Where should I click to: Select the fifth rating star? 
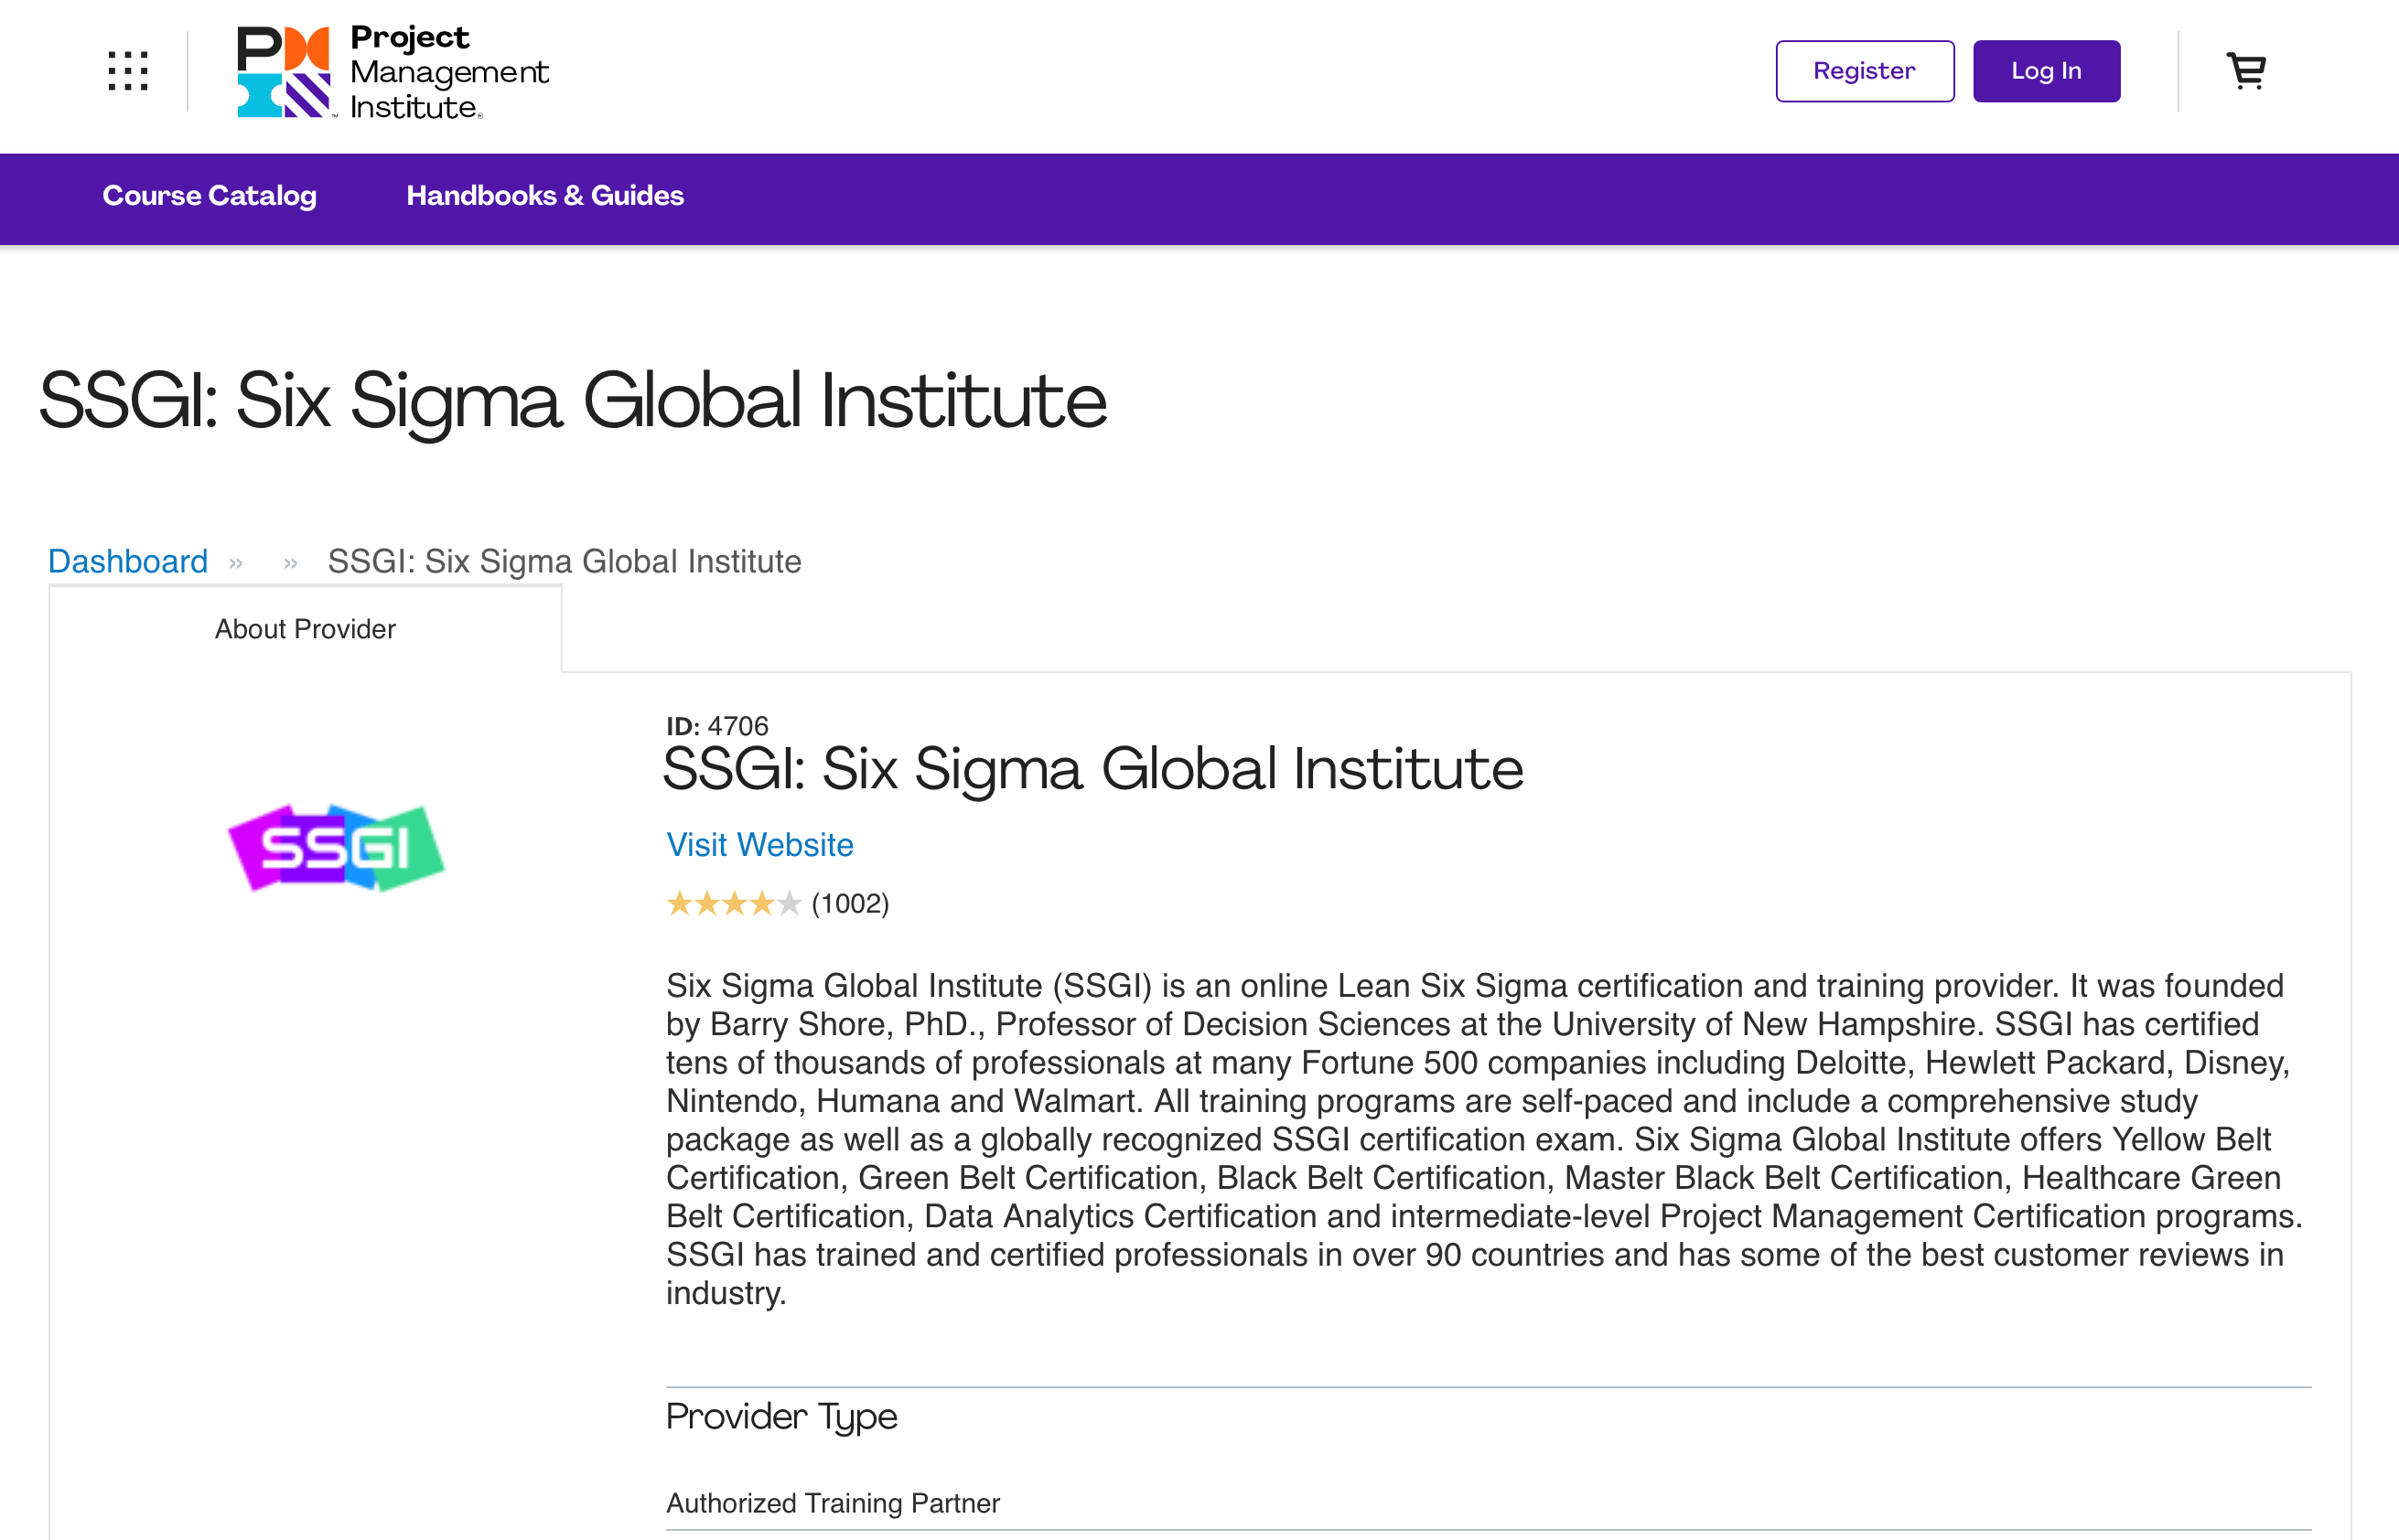pos(790,903)
